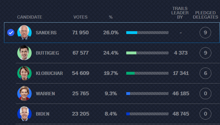Sort by the Candidate column header

point(30,17)
